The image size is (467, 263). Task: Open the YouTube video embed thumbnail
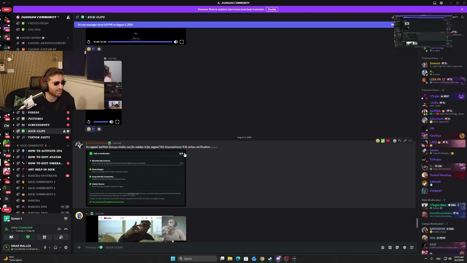(136, 229)
